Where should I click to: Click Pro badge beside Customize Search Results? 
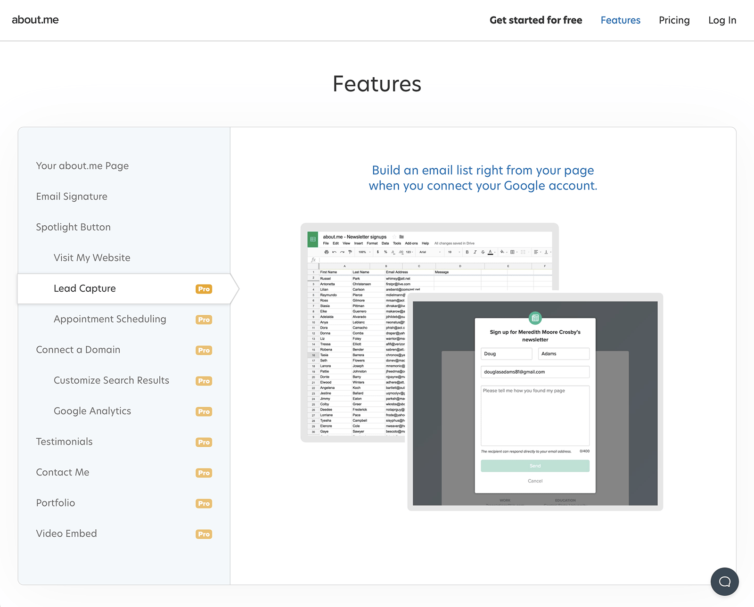(204, 381)
